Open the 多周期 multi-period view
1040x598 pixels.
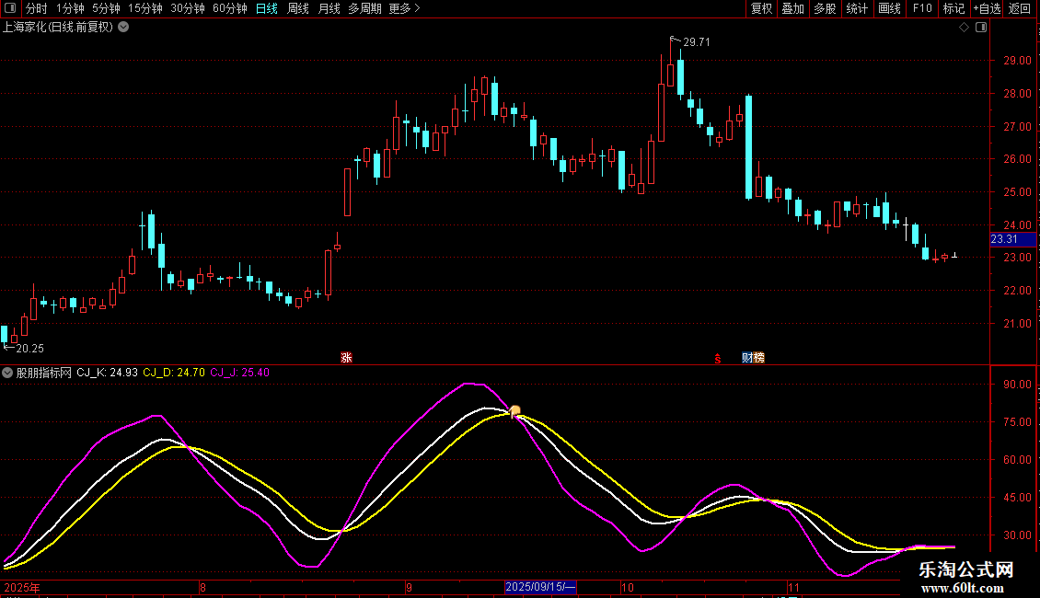(x=364, y=8)
